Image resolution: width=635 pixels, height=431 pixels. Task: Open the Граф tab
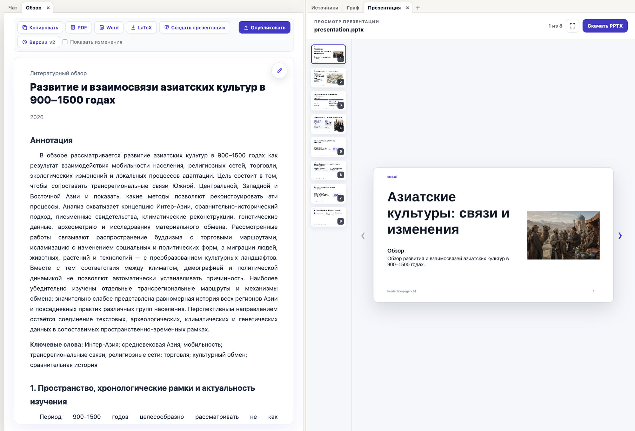(353, 8)
